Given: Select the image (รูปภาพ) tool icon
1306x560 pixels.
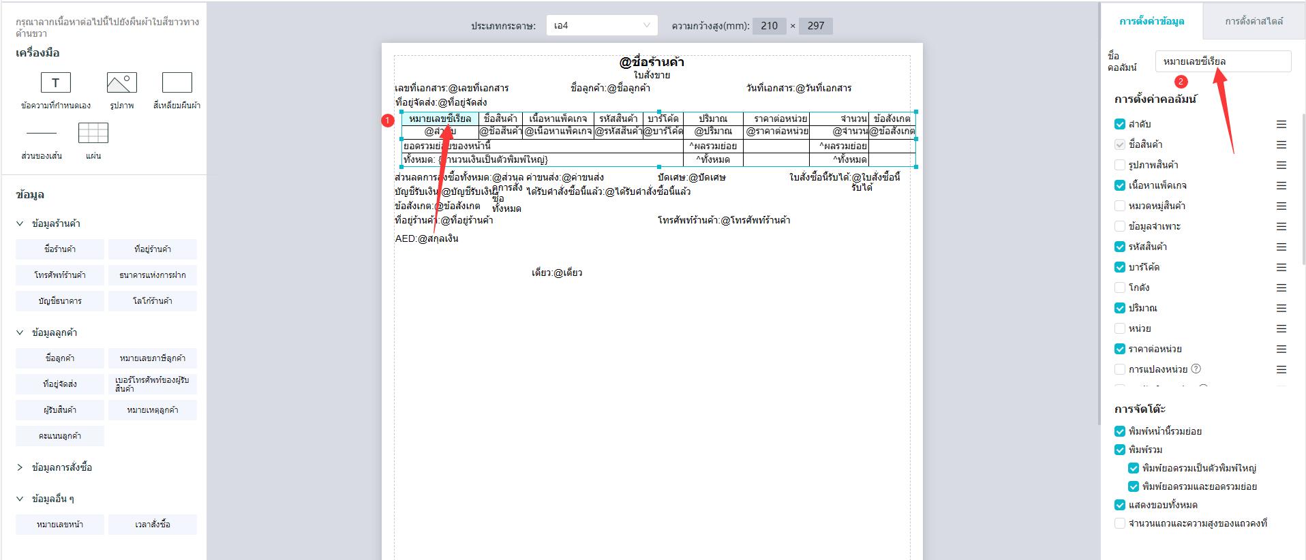Looking at the screenshot, I should (121, 82).
